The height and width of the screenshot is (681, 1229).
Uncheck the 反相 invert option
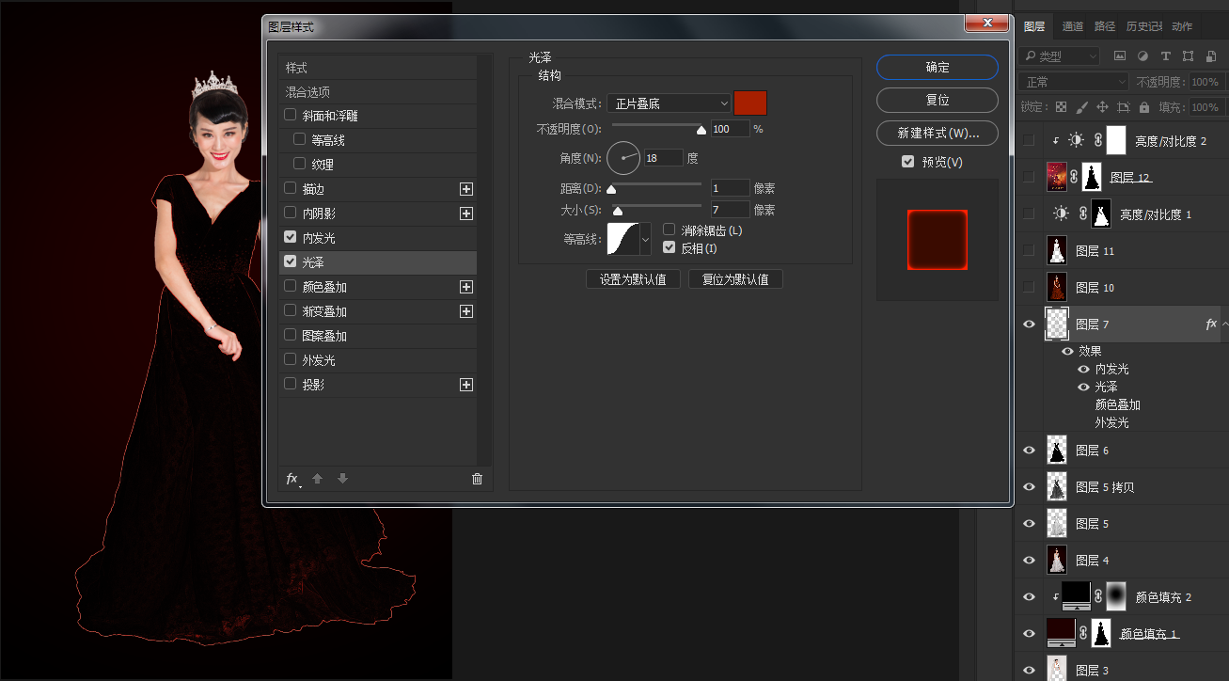coord(670,248)
